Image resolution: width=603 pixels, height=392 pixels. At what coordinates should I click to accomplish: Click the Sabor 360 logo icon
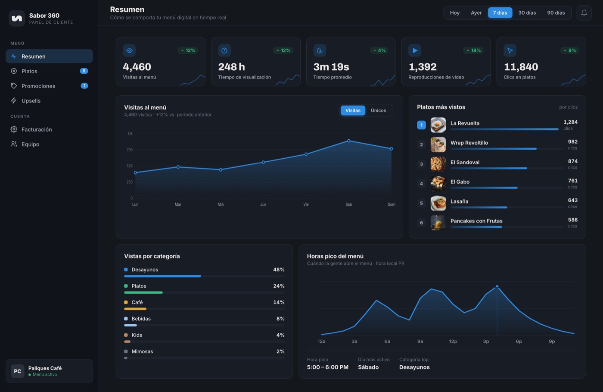[17, 19]
